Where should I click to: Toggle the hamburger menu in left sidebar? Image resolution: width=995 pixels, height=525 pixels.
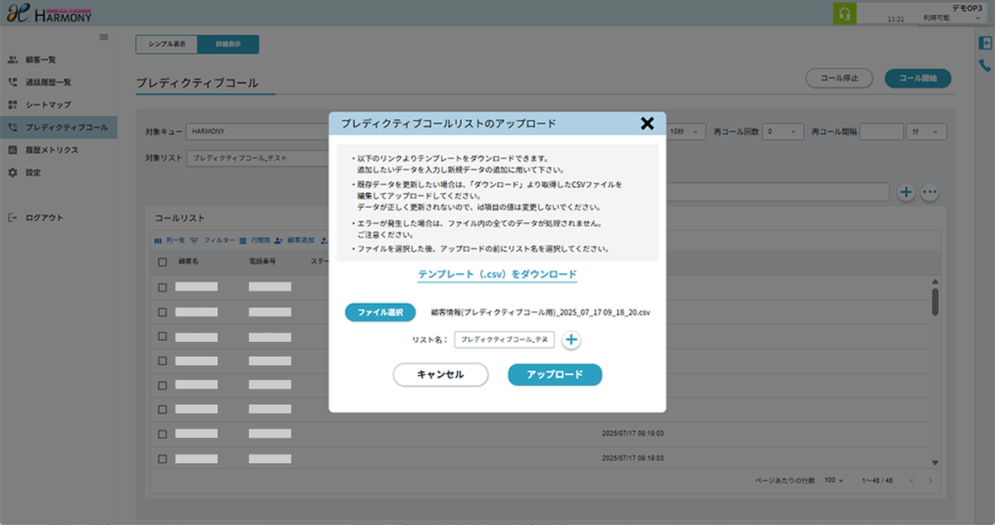104,36
